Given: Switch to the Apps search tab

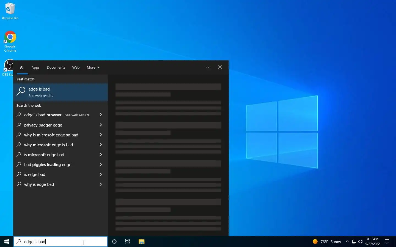Looking at the screenshot, I should click(35, 67).
